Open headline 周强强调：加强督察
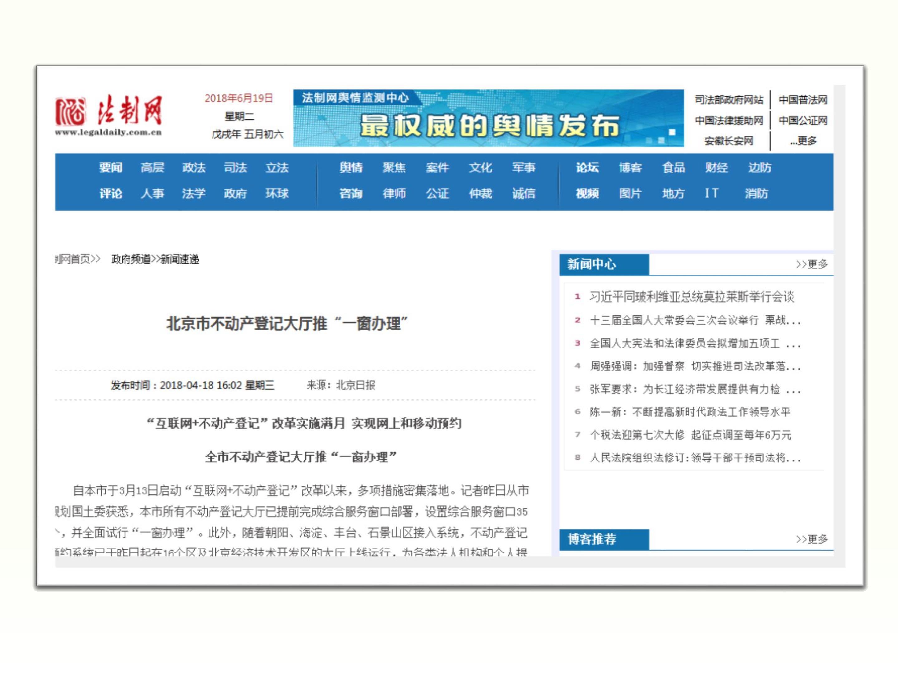 695,366
